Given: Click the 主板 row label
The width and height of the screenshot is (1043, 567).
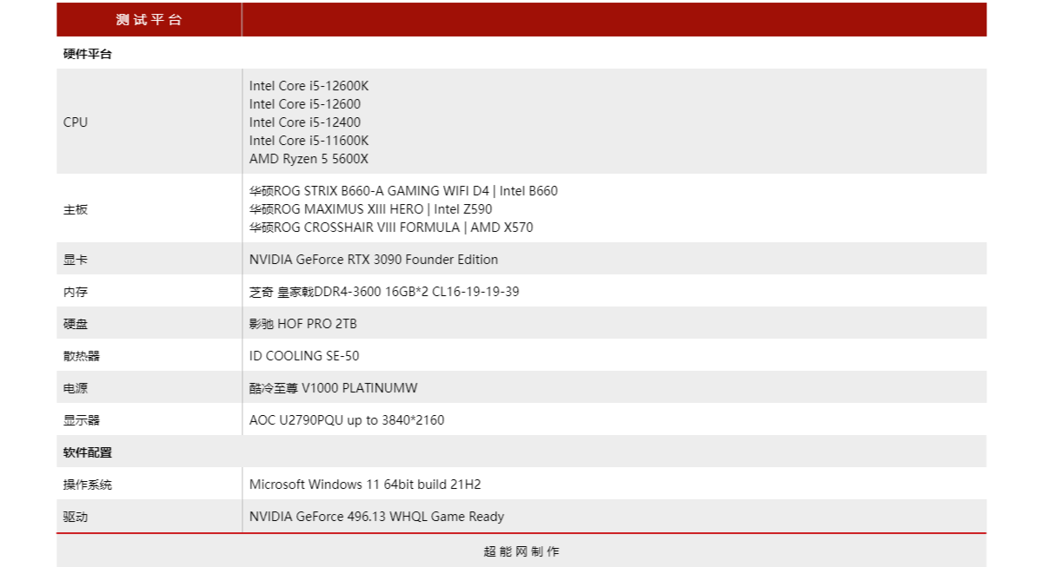Looking at the screenshot, I should pos(76,209).
